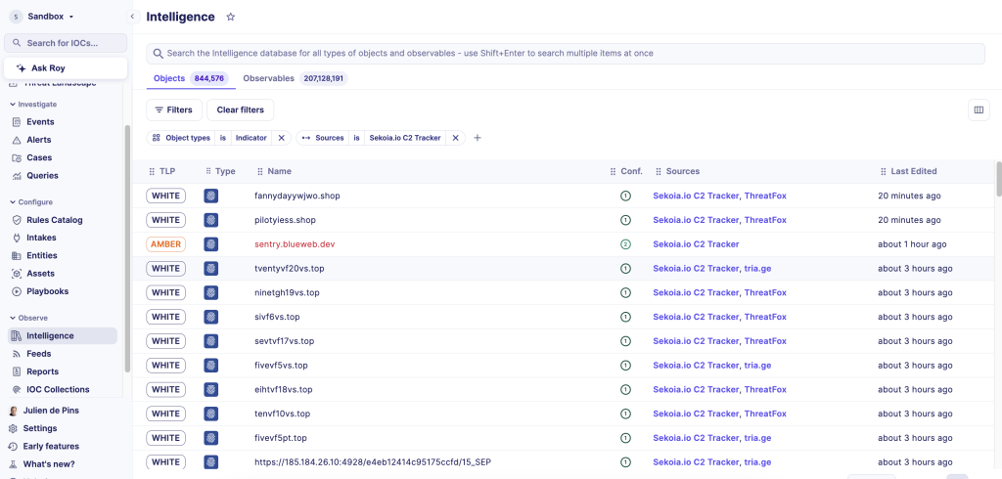1002x479 pixels.
Task: Click the confidence 2 badge for sentry.blueweb.dev
Action: (625, 244)
